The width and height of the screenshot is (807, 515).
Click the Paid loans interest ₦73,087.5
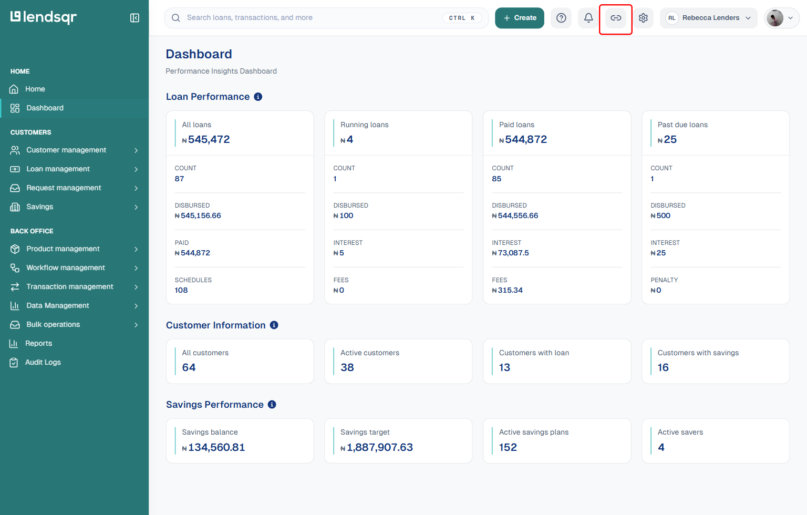pyautogui.click(x=510, y=253)
